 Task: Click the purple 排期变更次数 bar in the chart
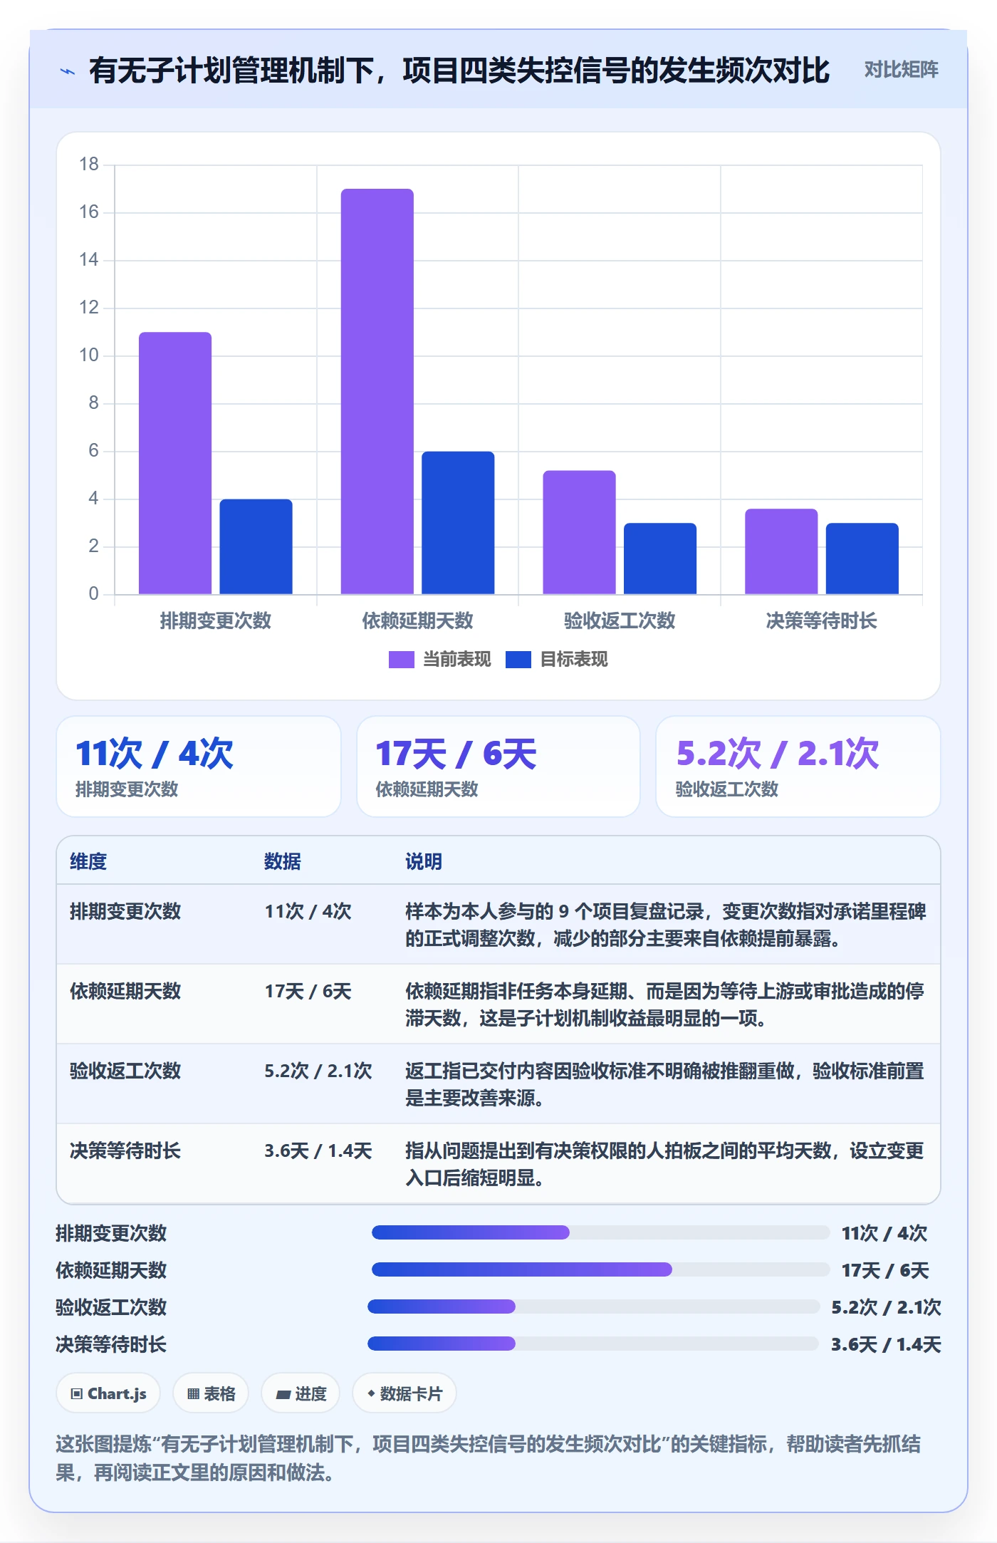coord(175,463)
